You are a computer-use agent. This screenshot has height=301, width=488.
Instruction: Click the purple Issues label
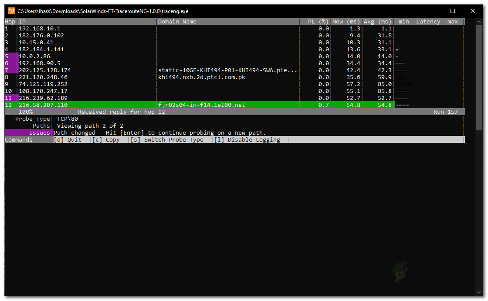40,133
